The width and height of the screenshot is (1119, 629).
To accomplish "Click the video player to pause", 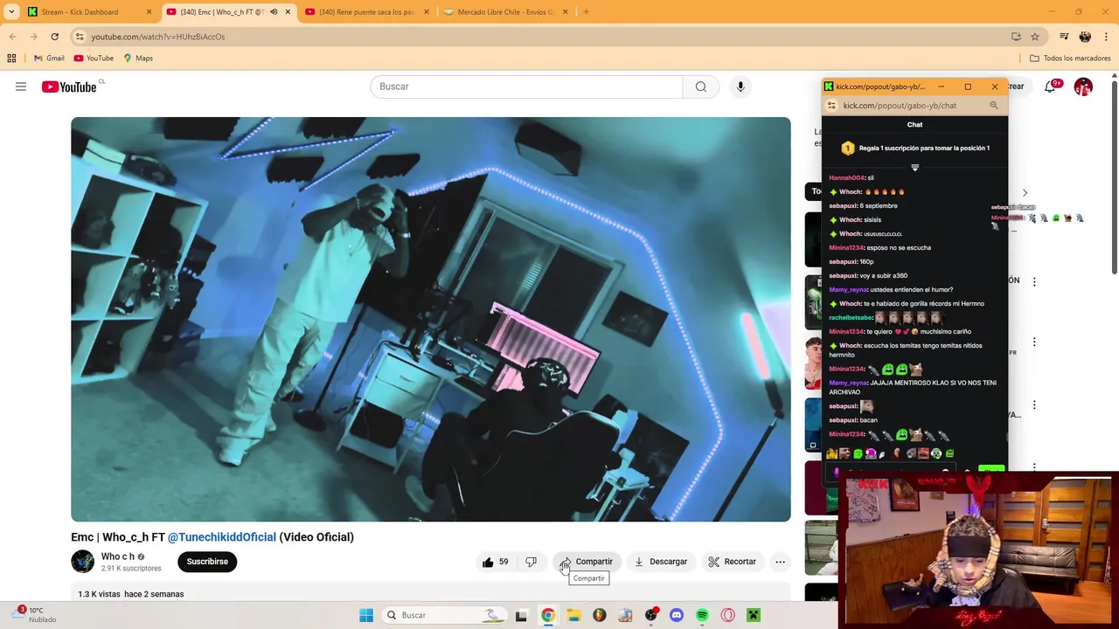I will pyautogui.click(x=431, y=320).
